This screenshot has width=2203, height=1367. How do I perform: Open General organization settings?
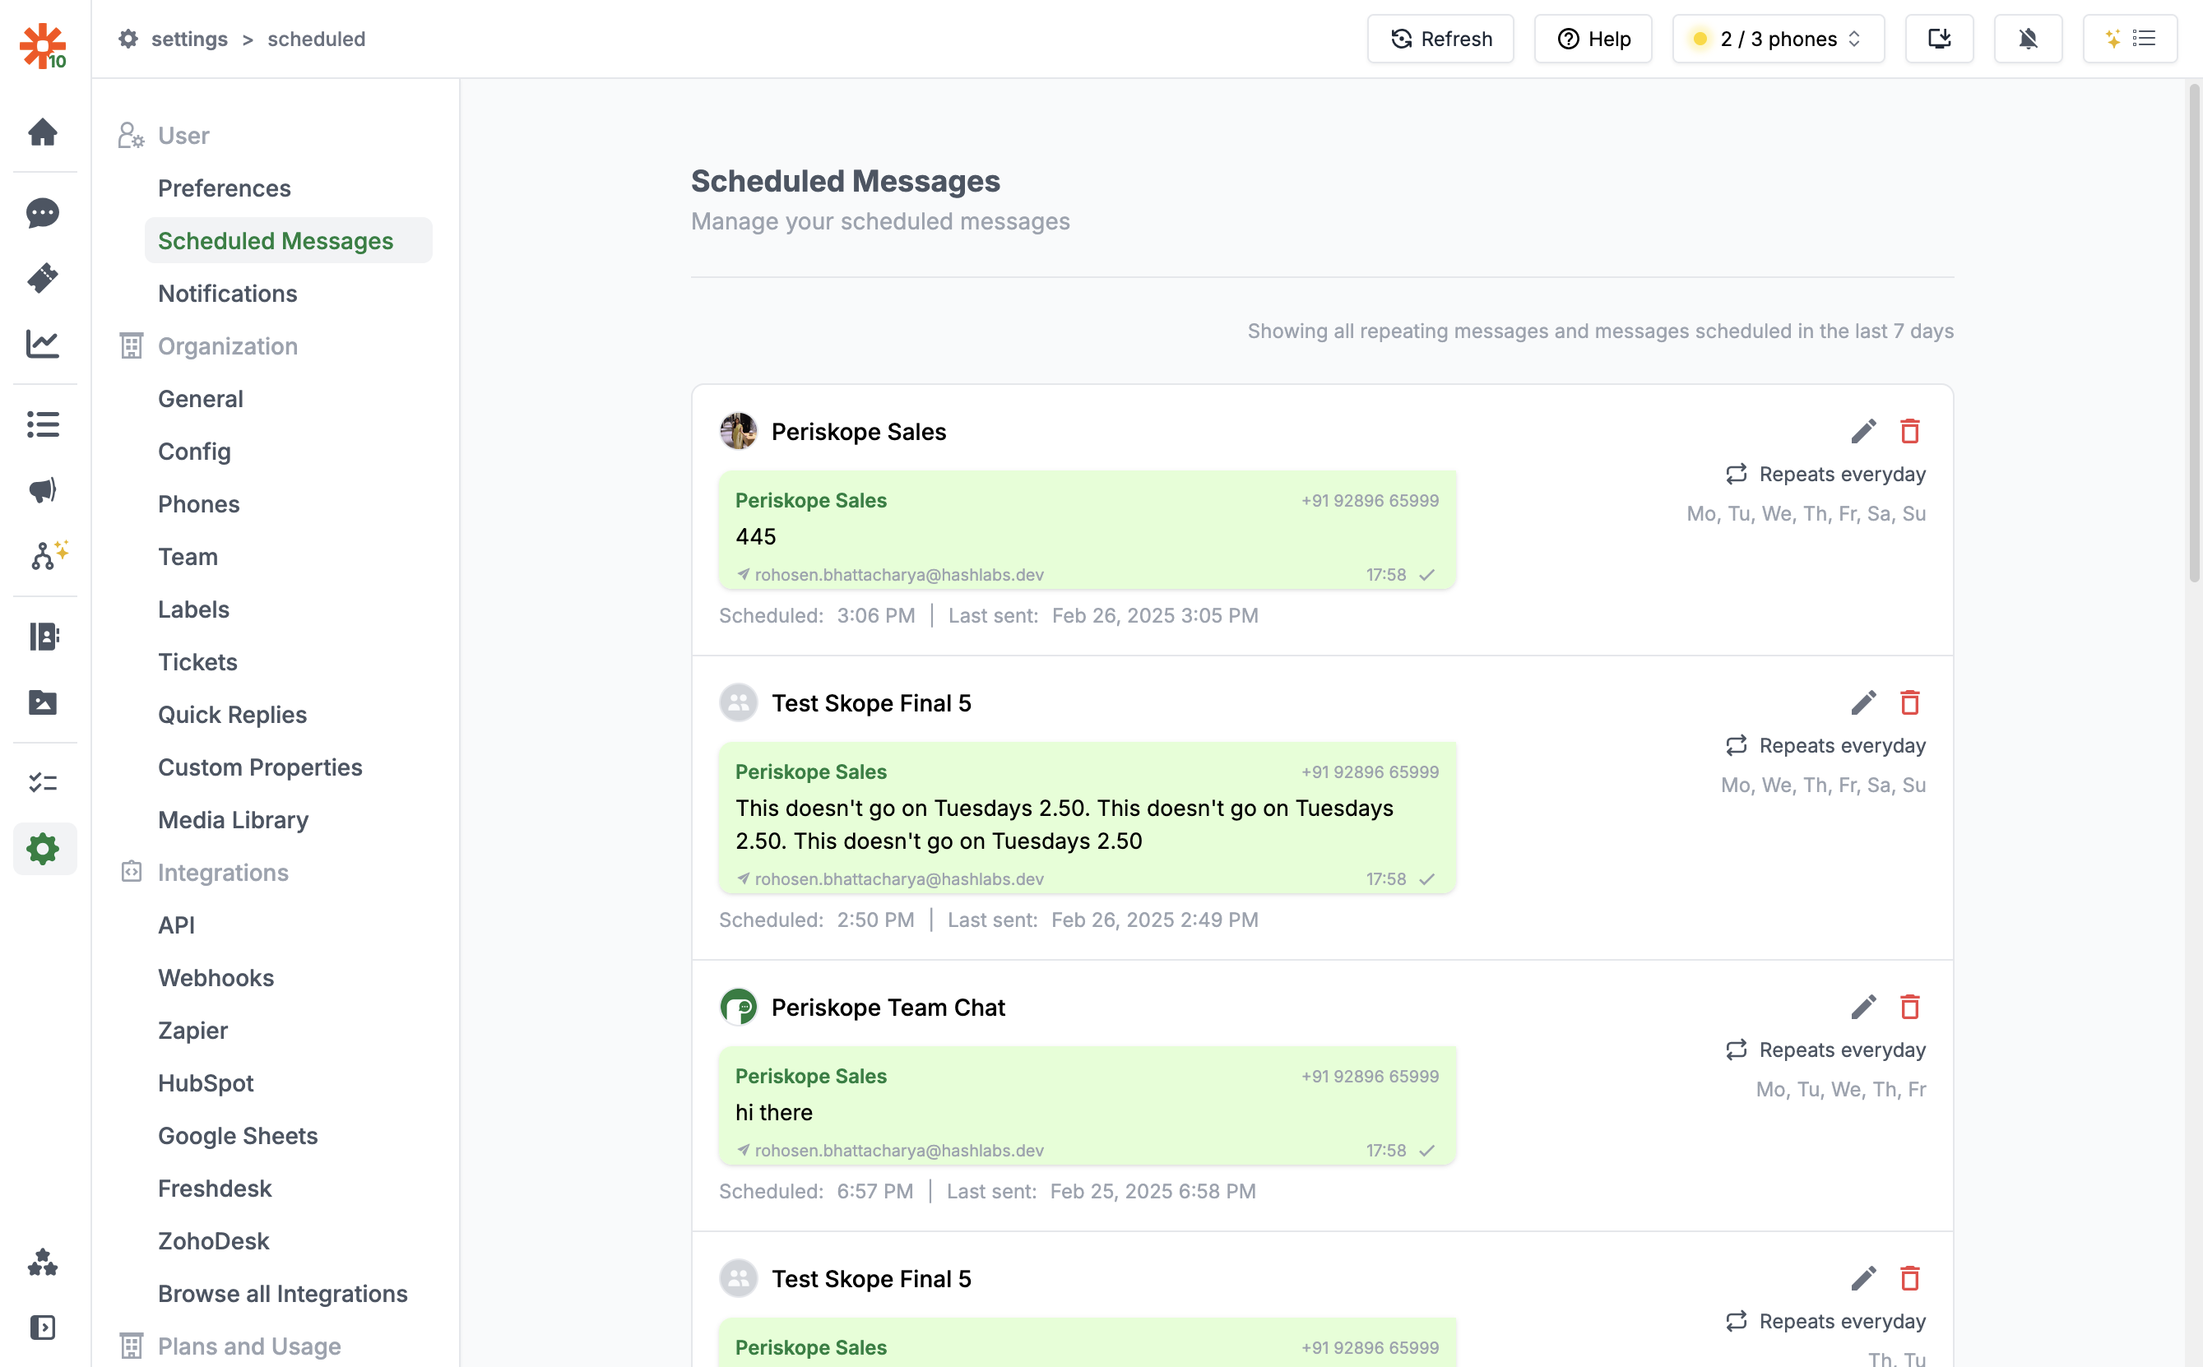click(x=201, y=399)
